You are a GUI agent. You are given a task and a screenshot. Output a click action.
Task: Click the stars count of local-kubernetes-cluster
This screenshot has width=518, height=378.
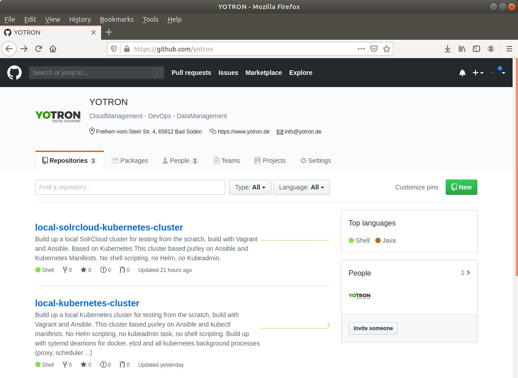(x=86, y=364)
